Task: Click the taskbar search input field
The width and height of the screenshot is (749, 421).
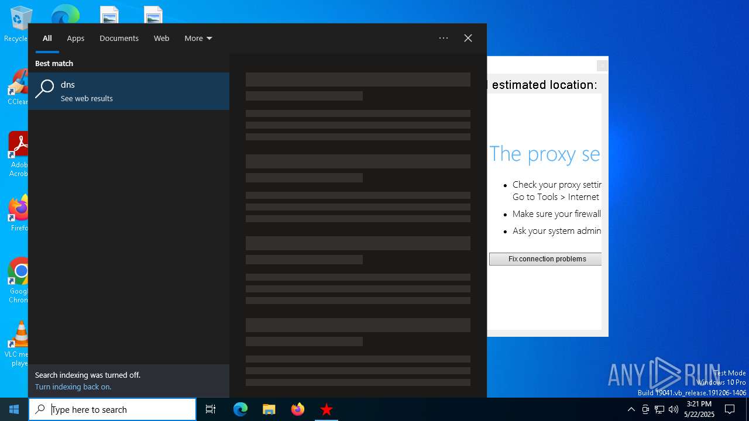Action: pyautogui.click(x=112, y=409)
